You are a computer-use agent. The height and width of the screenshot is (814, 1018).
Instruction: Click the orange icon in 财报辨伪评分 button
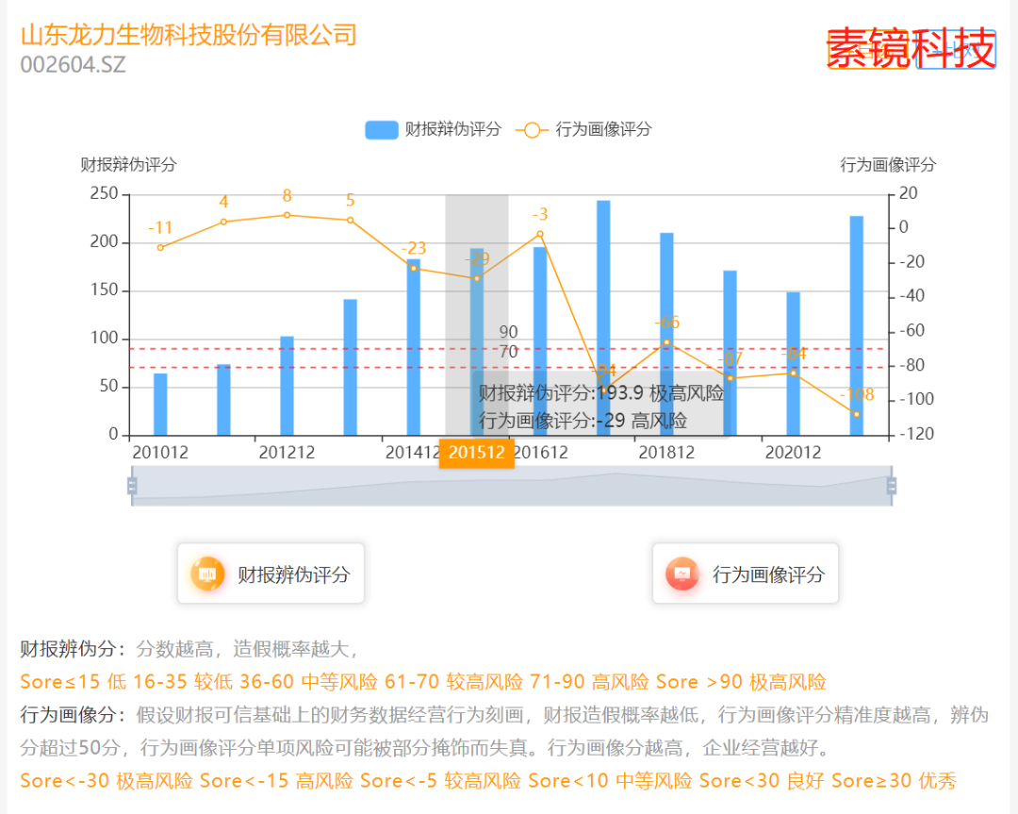207,574
